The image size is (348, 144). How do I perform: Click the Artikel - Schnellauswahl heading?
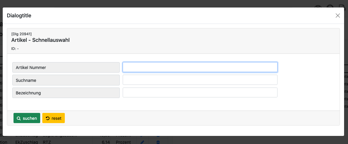coord(40,40)
